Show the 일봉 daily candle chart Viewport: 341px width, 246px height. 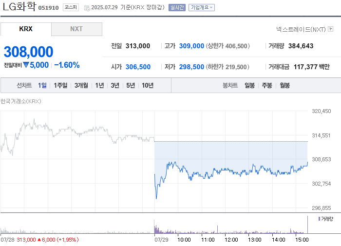point(249,85)
